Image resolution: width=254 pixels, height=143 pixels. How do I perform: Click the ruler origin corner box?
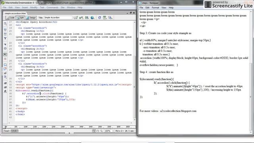pyautogui.click(x=4, y=127)
